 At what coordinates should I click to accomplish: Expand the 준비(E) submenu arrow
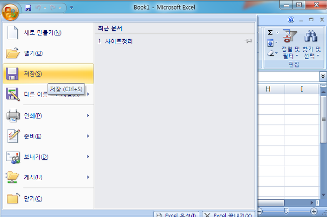coord(88,136)
